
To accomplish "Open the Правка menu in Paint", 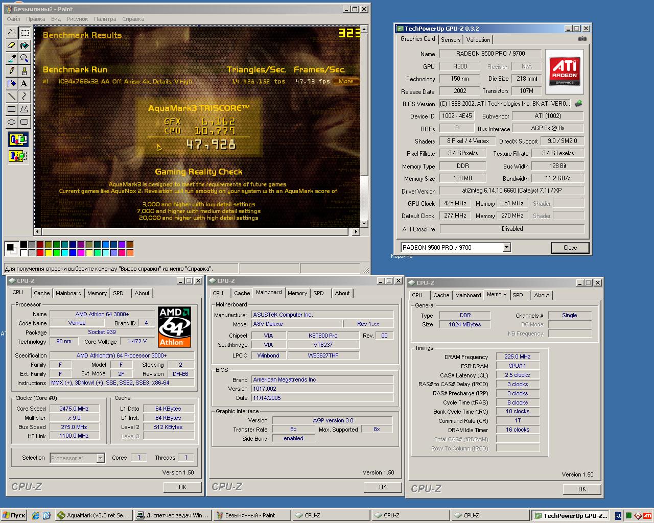I will (36, 19).
